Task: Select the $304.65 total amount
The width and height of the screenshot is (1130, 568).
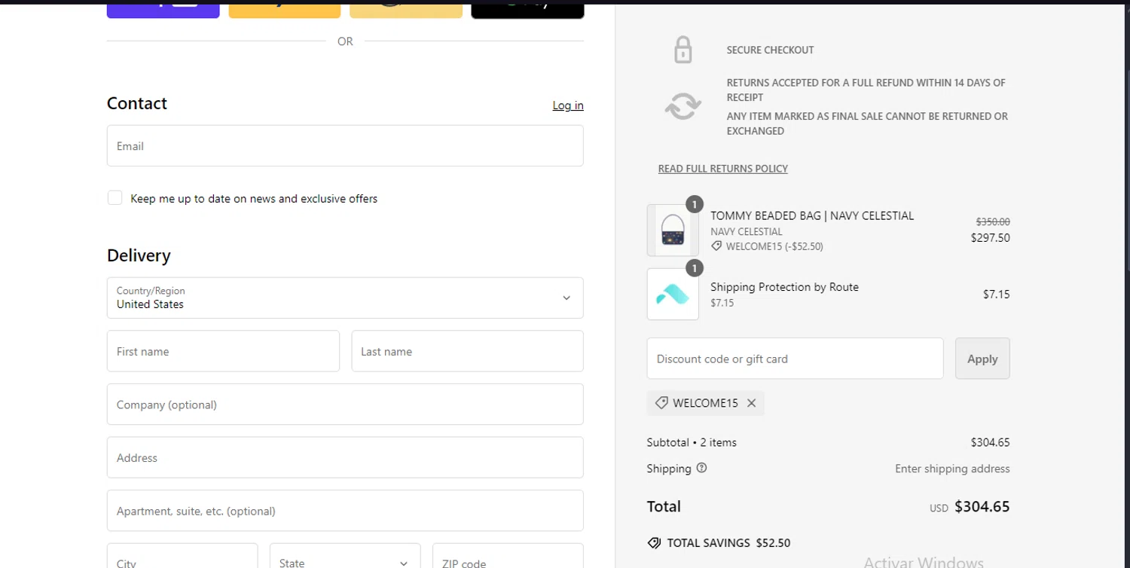Action: click(x=982, y=506)
